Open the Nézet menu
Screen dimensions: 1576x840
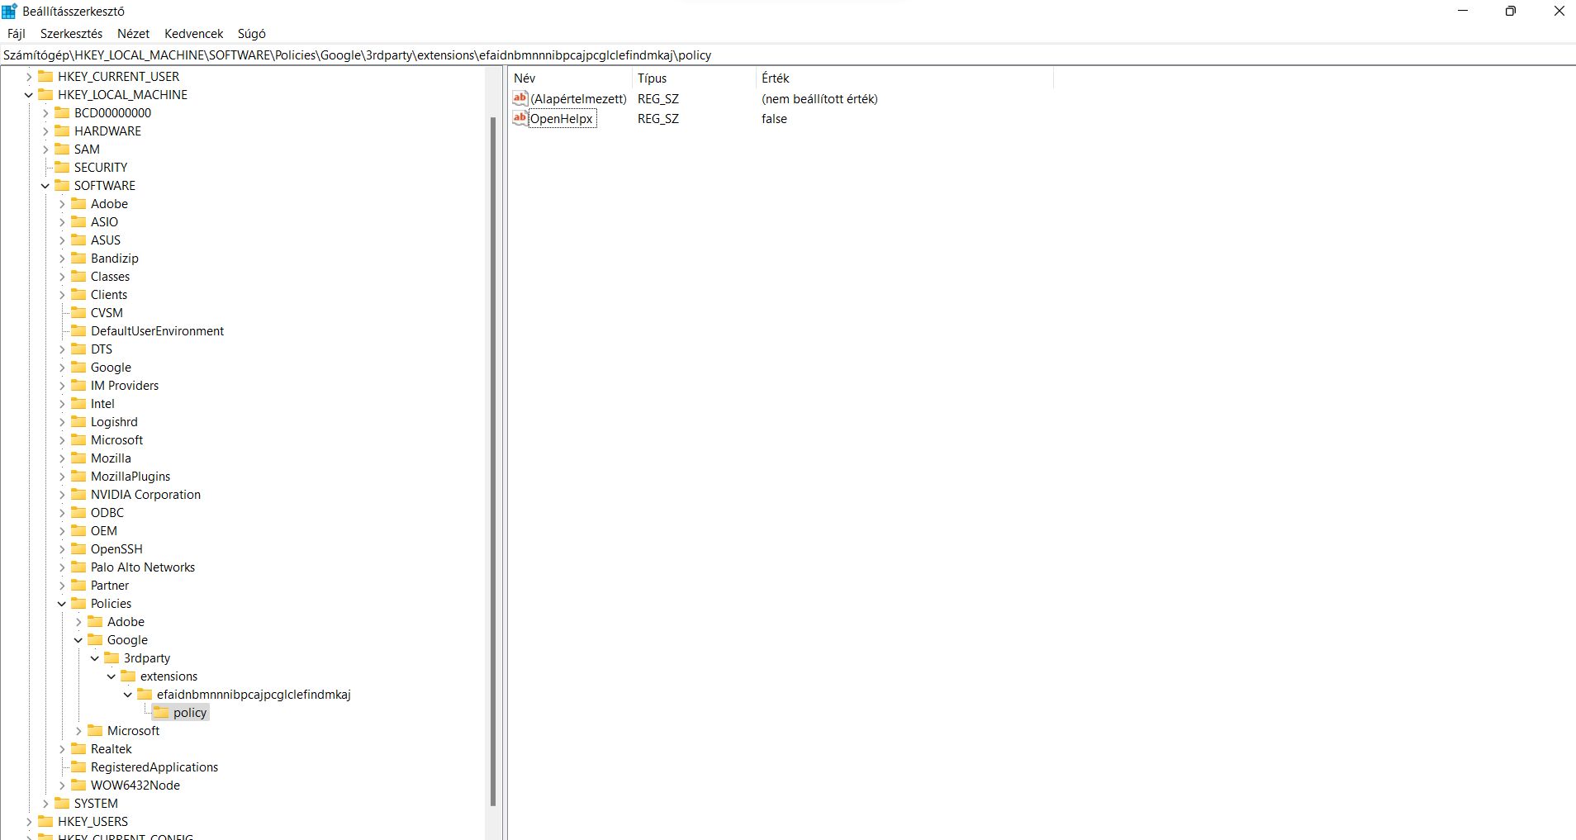coord(134,34)
